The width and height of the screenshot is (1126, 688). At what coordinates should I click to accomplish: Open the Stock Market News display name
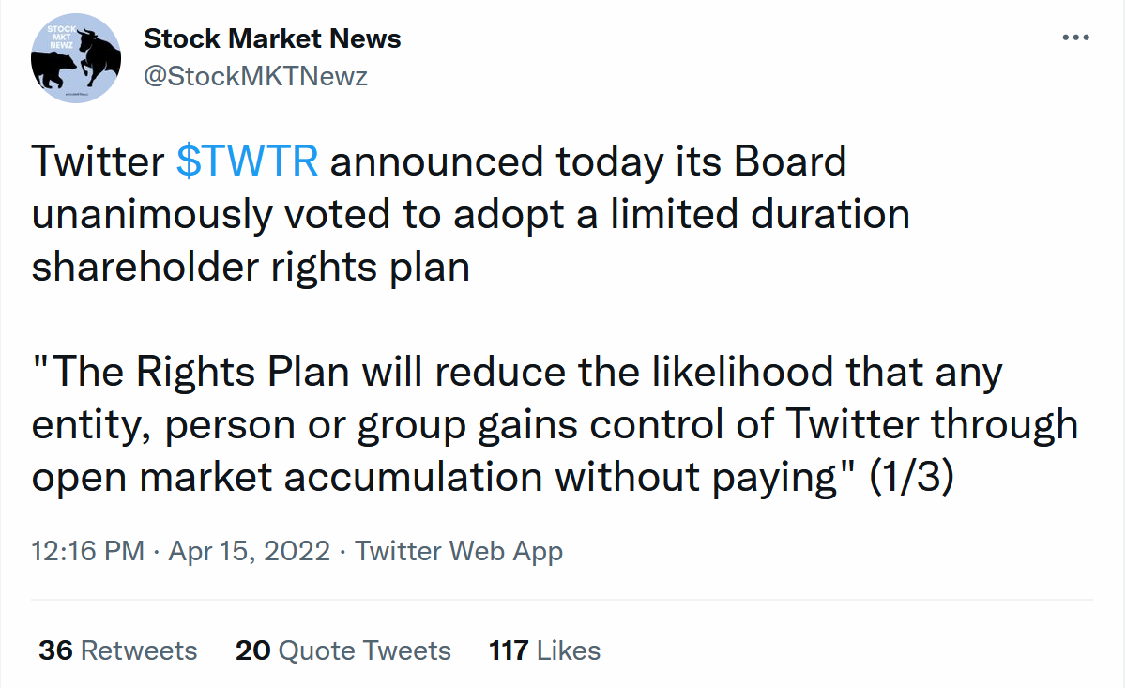[272, 38]
